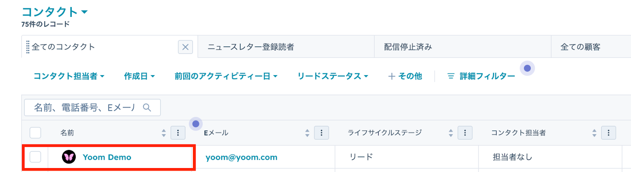
Task: Click the Yoom Demo butterfly avatar
Action: (x=69, y=157)
